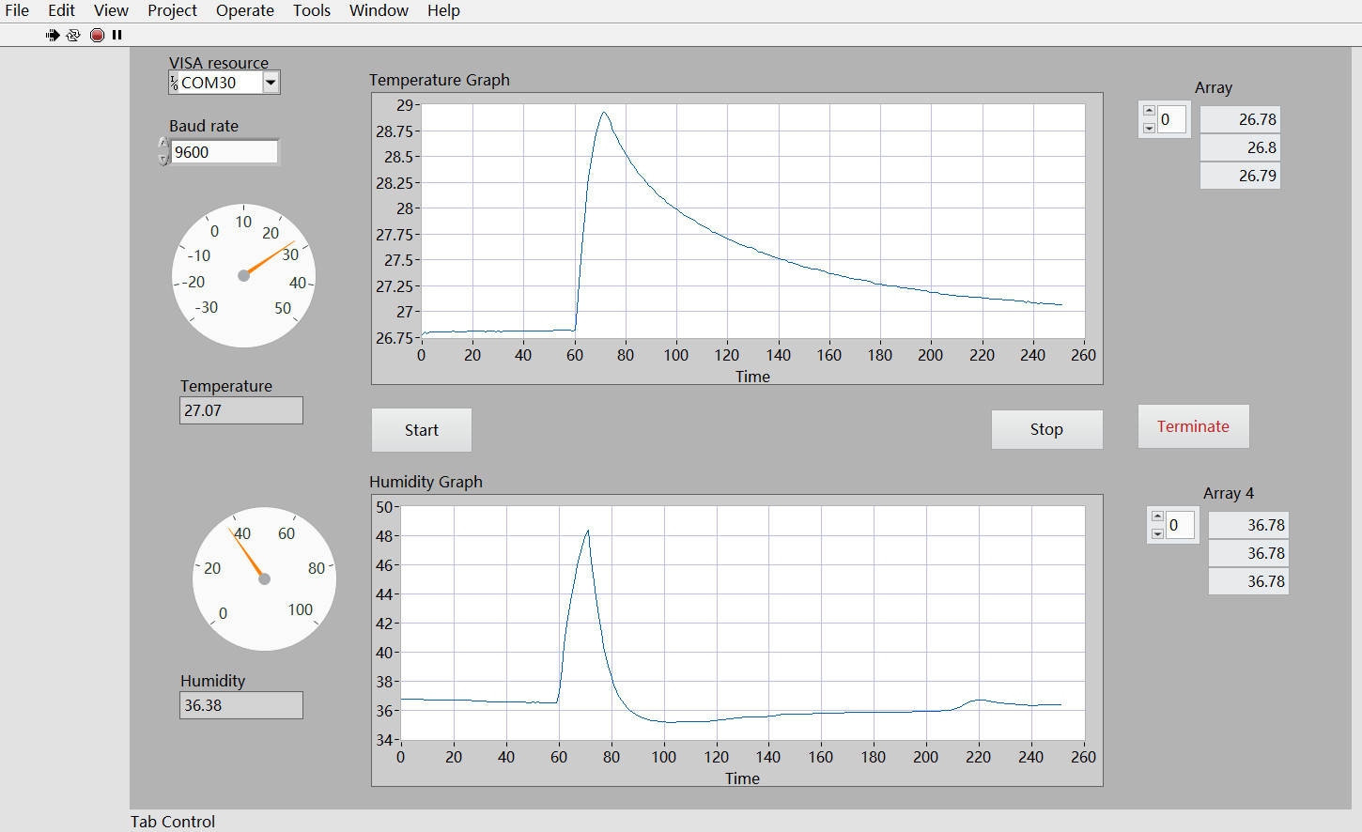The width and height of the screenshot is (1362, 832).
Task: Select the top 36.78 cell in Array 4
Action: pyautogui.click(x=1248, y=525)
